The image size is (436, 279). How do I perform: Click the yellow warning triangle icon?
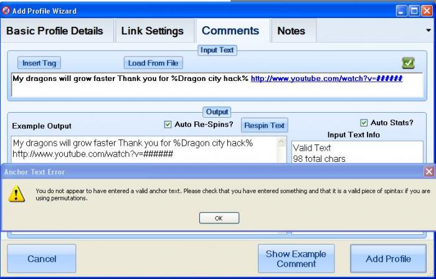click(x=16, y=194)
